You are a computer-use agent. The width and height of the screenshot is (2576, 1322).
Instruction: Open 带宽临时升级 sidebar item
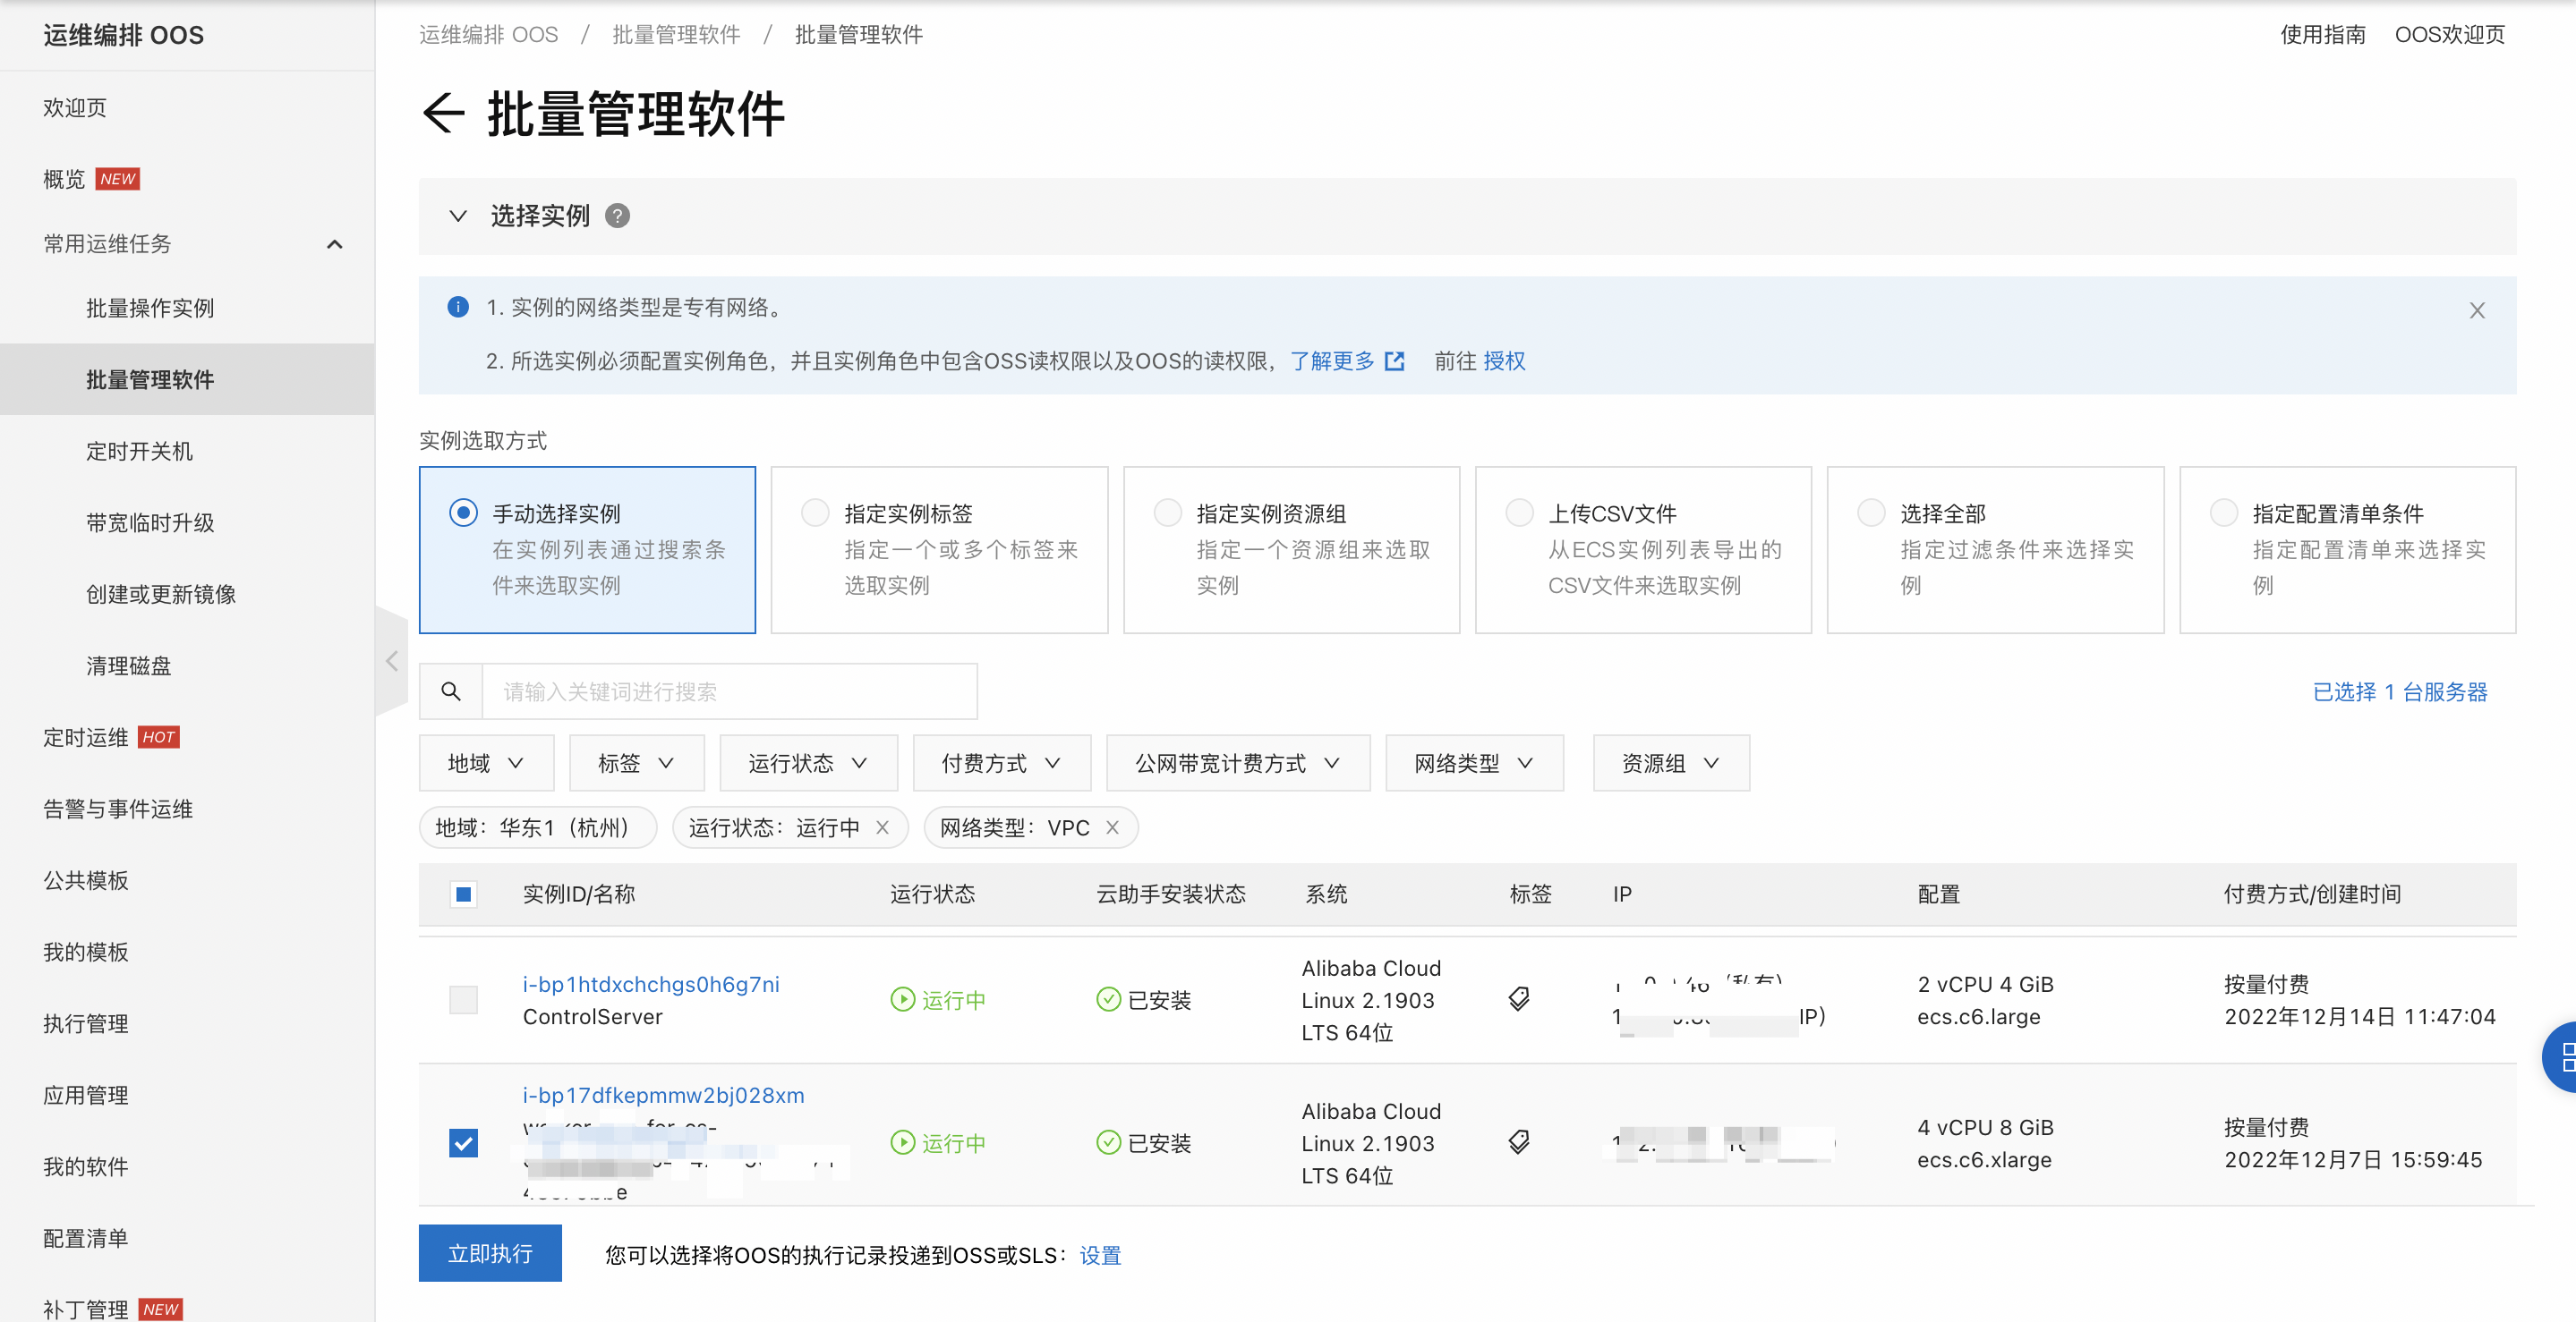[150, 522]
